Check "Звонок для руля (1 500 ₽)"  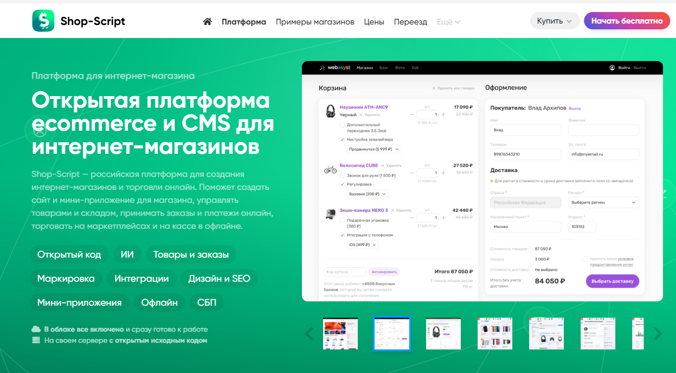342,175
